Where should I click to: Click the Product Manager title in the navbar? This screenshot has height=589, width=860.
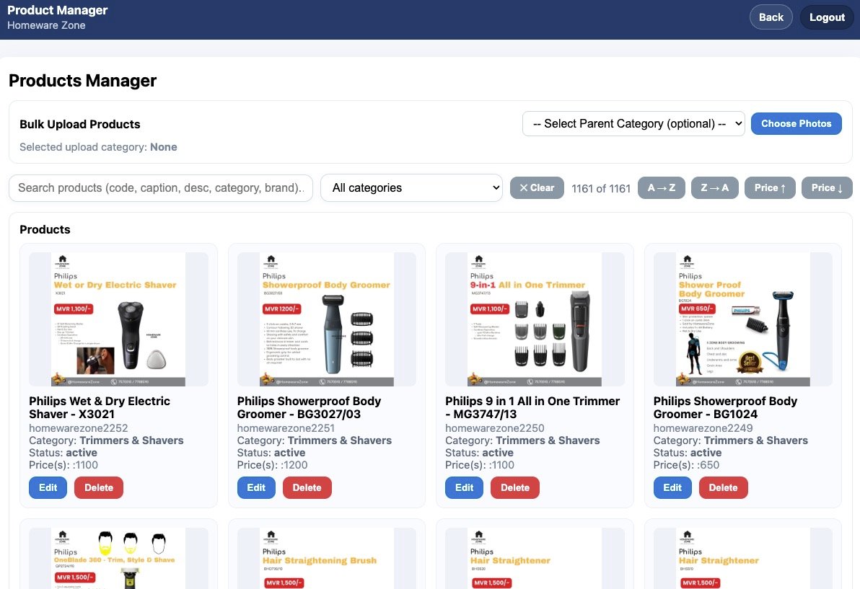(57, 10)
